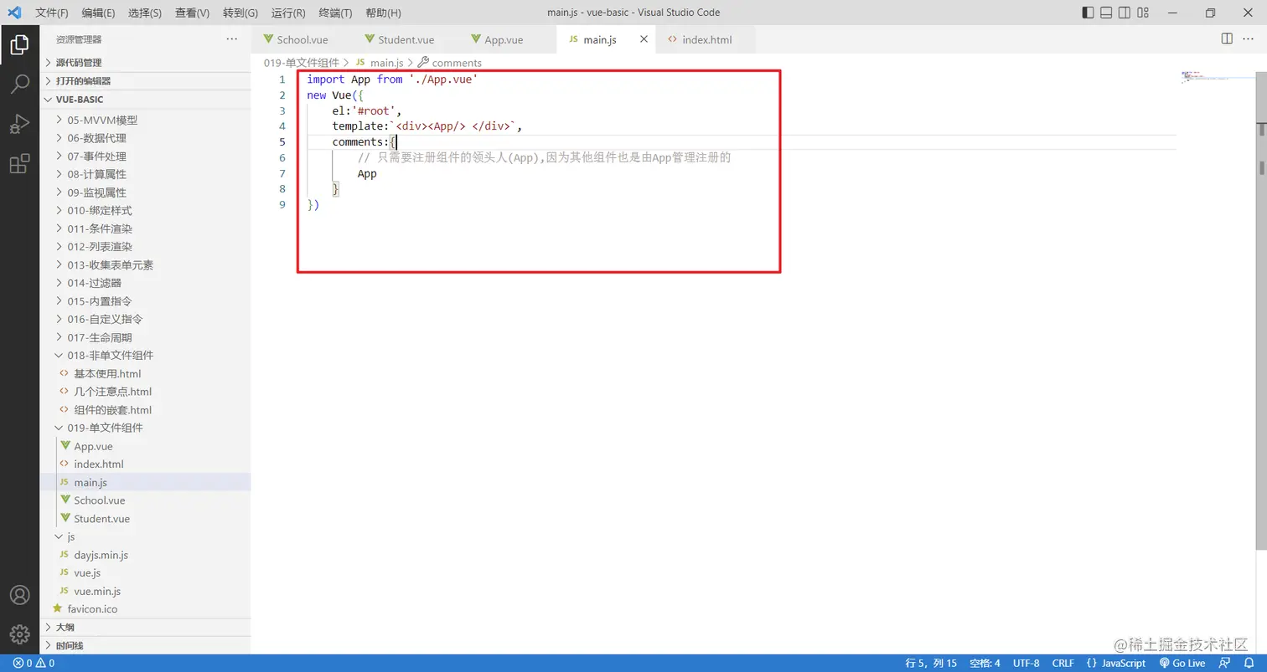Click the editor minimap preview
This screenshot has width=1267, height=672.
1205,76
